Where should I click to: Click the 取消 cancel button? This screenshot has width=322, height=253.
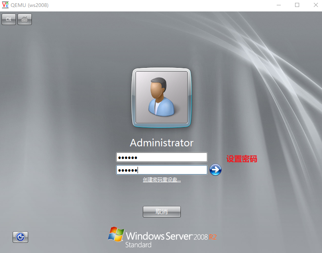pos(162,212)
